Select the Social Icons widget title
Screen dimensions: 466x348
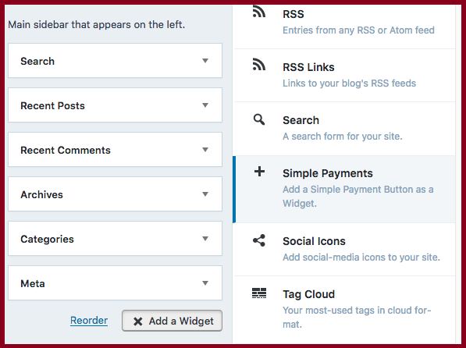tap(314, 241)
